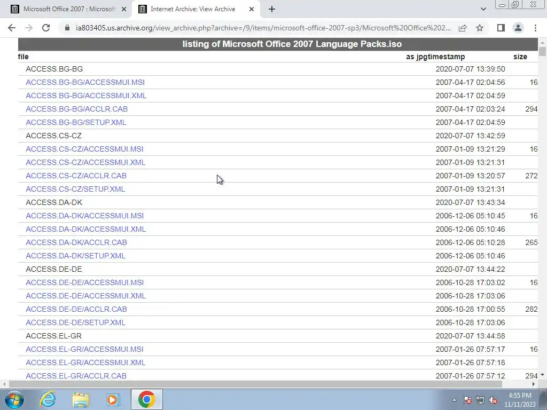This screenshot has height=410, width=547.
Task: Open a new tab with the plus button
Action: click(x=272, y=10)
